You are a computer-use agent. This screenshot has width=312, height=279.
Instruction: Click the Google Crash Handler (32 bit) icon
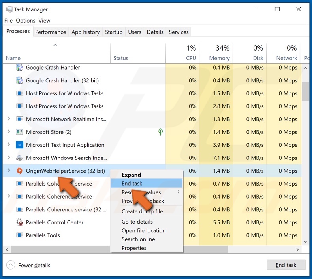(x=19, y=81)
